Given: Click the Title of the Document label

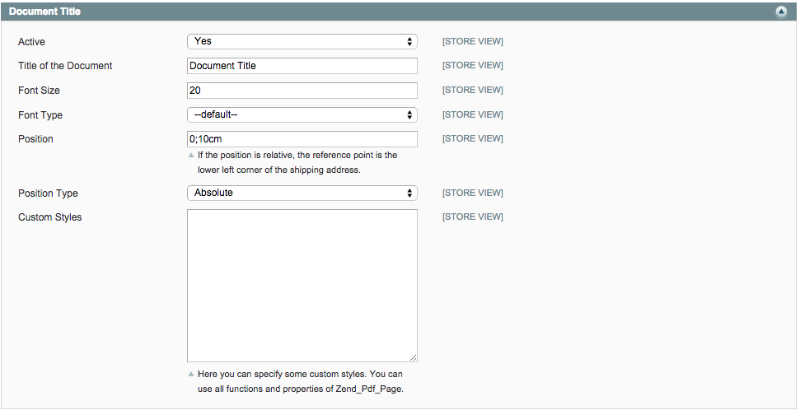Looking at the screenshot, I should [x=65, y=66].
